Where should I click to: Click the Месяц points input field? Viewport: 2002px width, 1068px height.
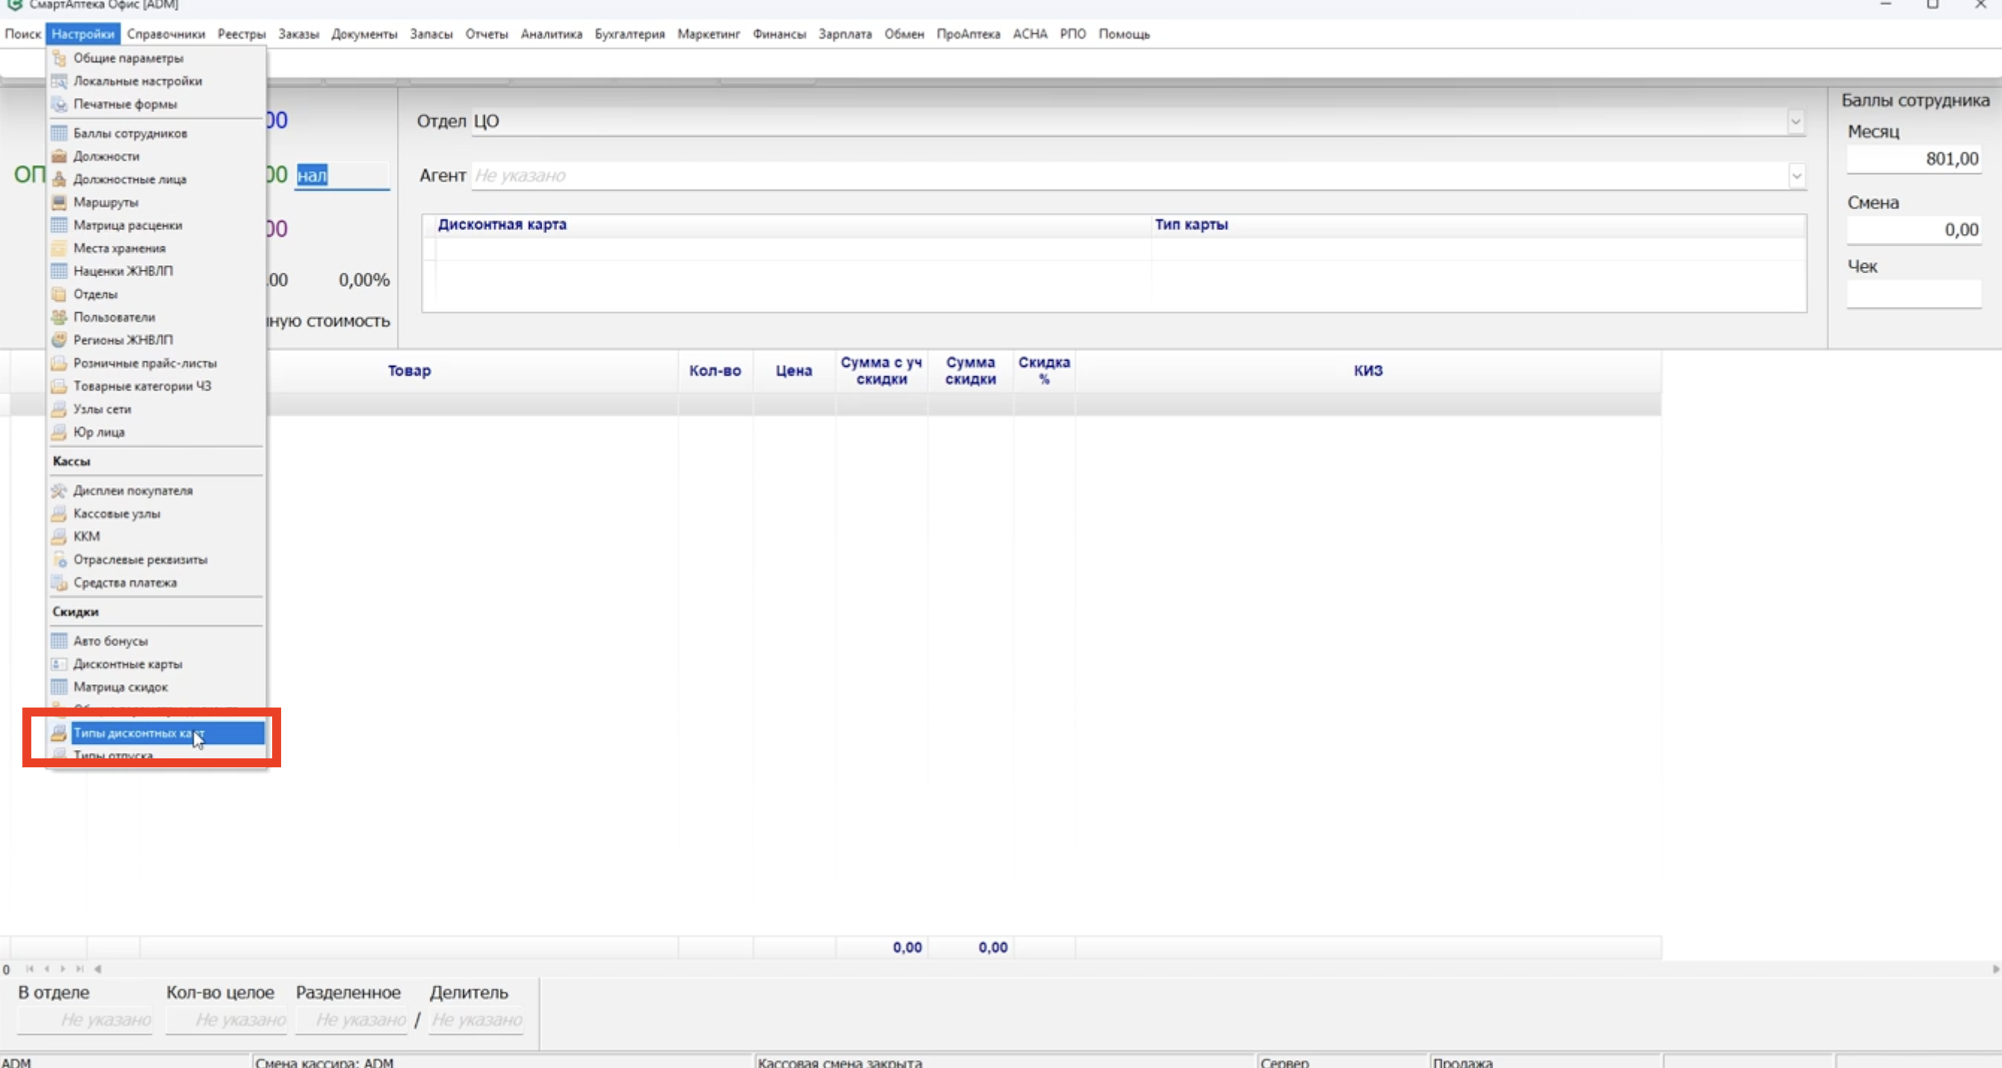1913,159
